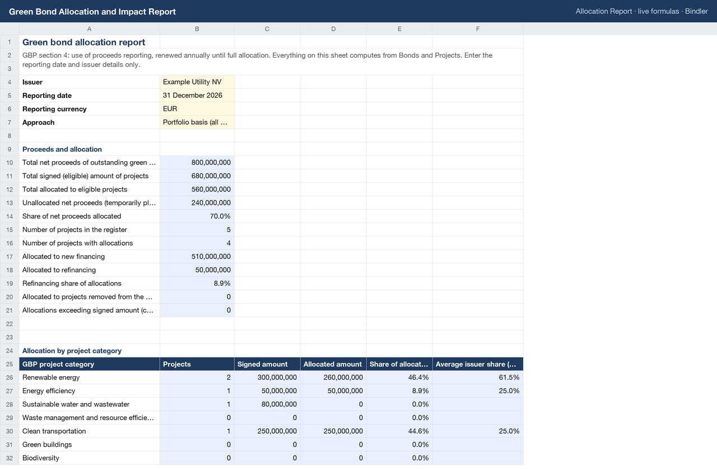The height and width of the screenshot is (469, 717).
Task: Select column E header
Action: 399,29
